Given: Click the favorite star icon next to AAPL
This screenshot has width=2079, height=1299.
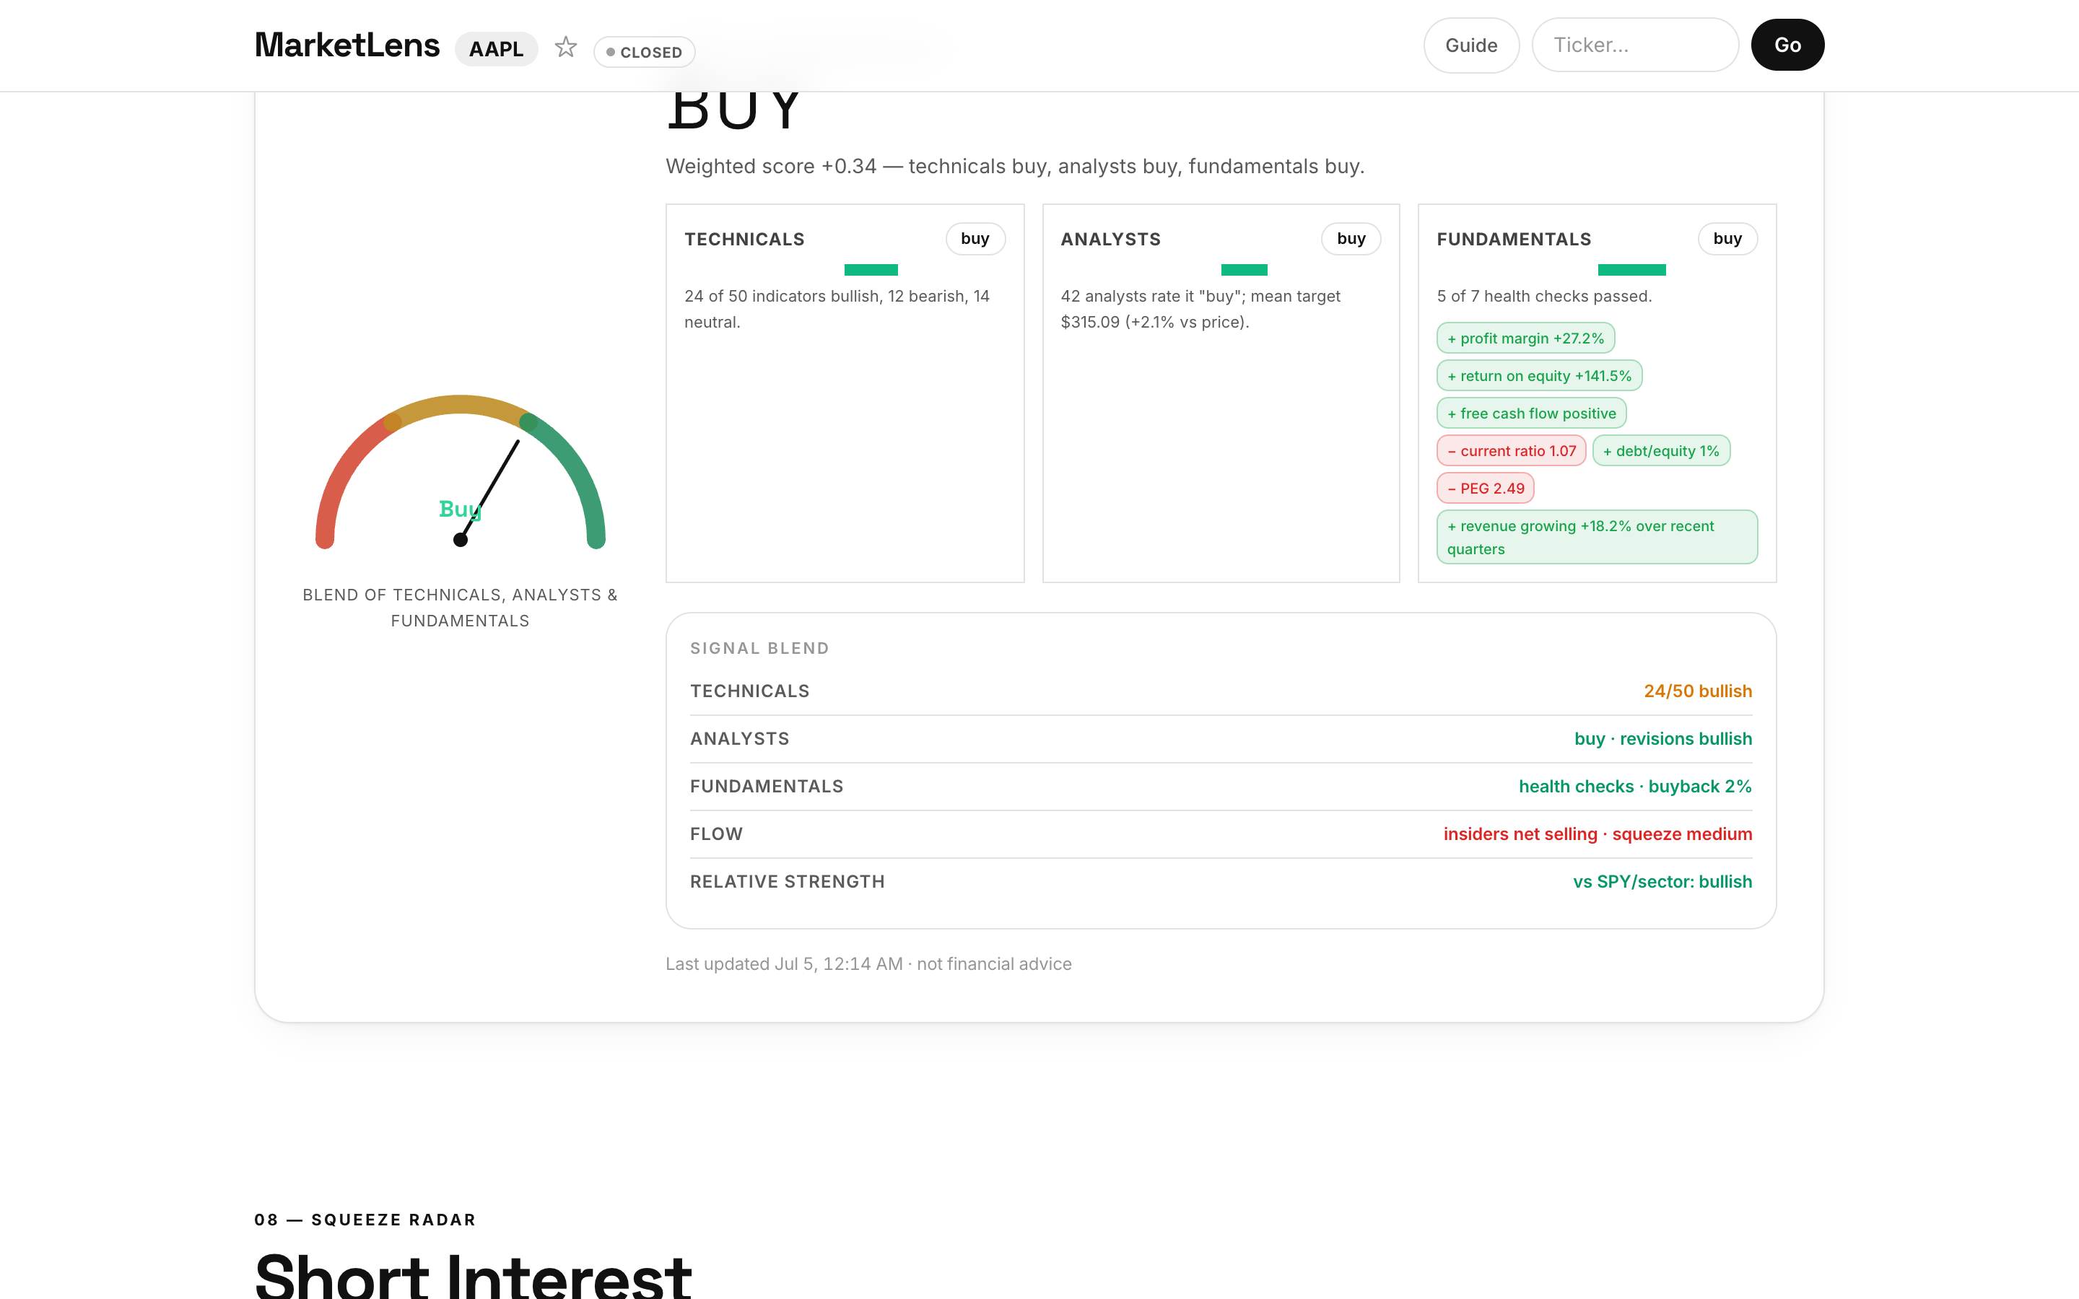Looking at the screenshot, I should tap(565, 46).
